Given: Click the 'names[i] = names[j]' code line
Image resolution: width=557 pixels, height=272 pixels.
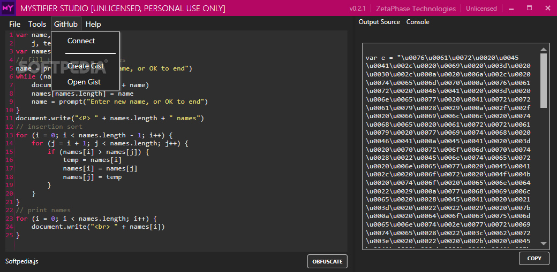Looking at the screenshot, I should pos(100,168).
